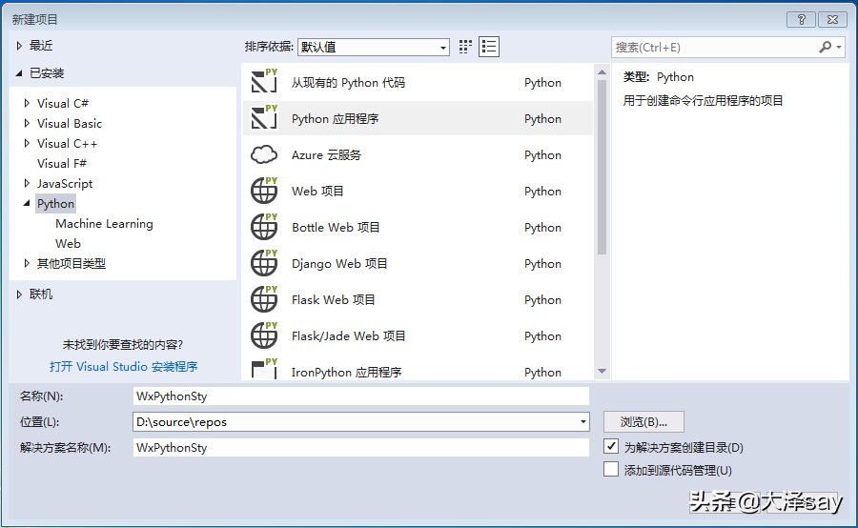
Task: Choose the Django Web 项目 template name
Action: (339, 263)
